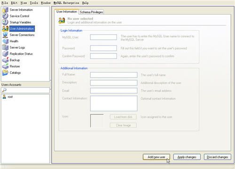Image resolution: width=235 pixels, height=169 pixels.
Task: Open the Service Control icon
Action: (5, 16)
